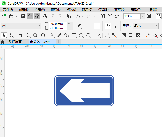162x137 pixels.
Task: Open the undo history dropdown arrow
Action: click(83, 16)
